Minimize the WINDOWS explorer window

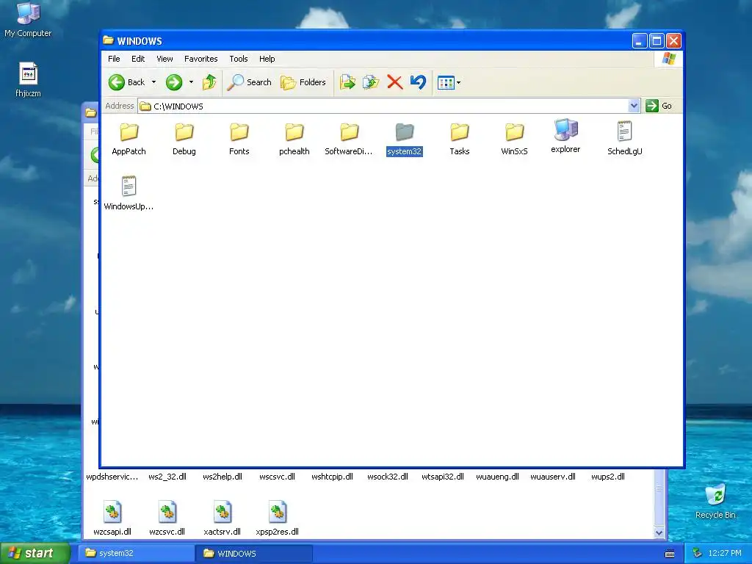coord(640,41)
